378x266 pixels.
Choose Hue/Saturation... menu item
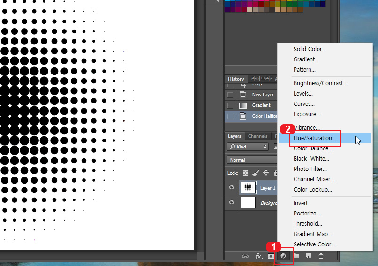tap(315, 138)
